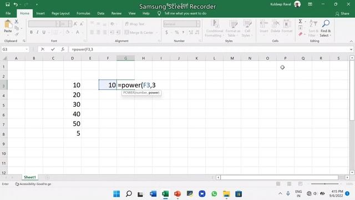Apply accounting dollar format
355x200 pixels.
(x=166, y=32)
